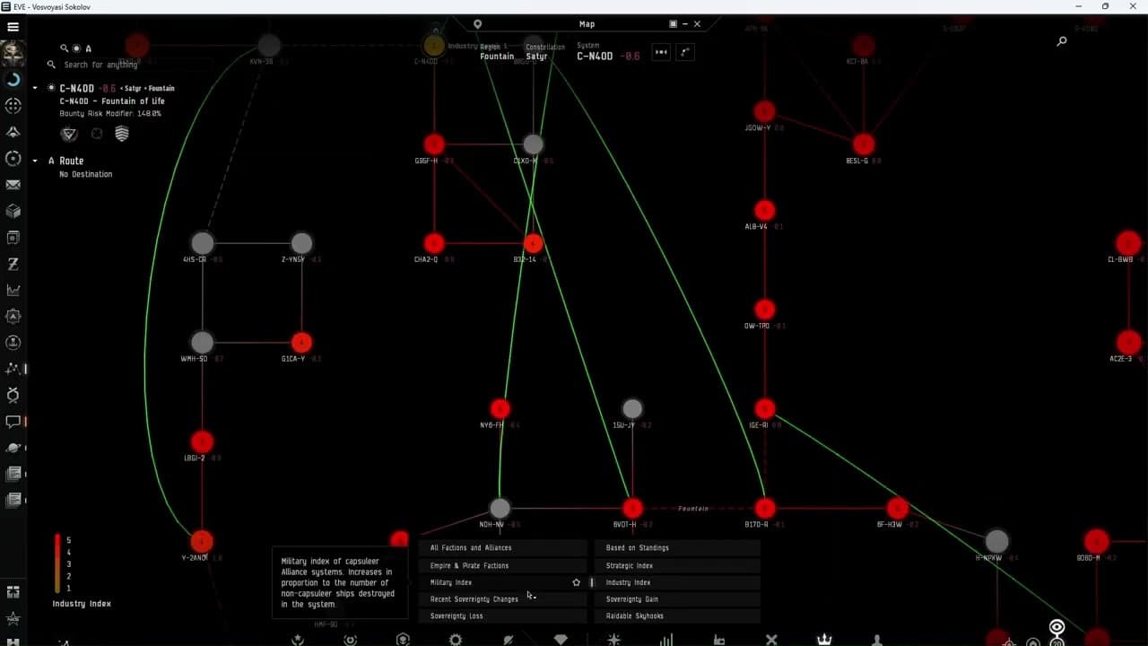Viewport: 1148px width, 646px height.
Task: Select the CHA2-Q system node
Action: click(434, 243)
